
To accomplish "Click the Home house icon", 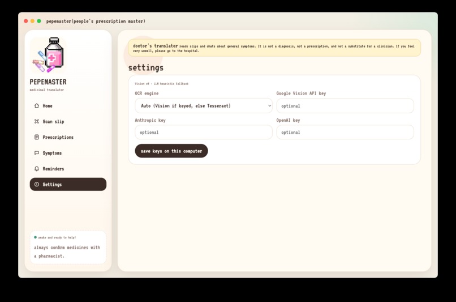I will pos(37,106).
